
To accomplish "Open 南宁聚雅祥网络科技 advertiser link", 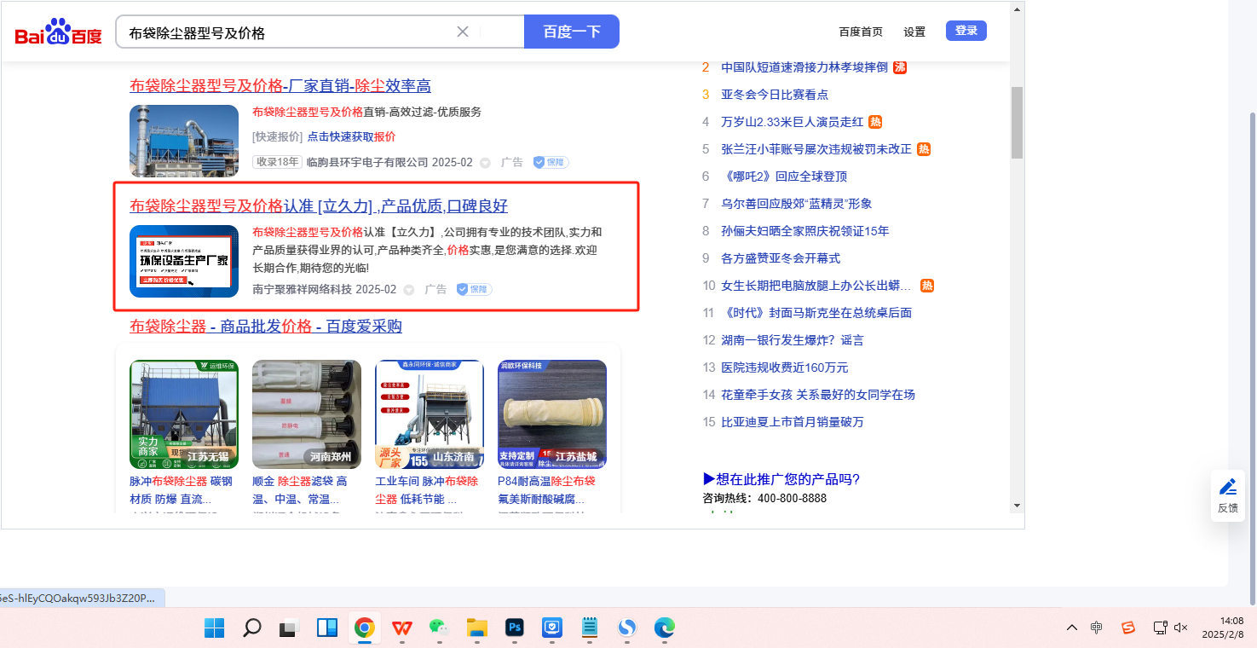I will [x=303, y=289].
